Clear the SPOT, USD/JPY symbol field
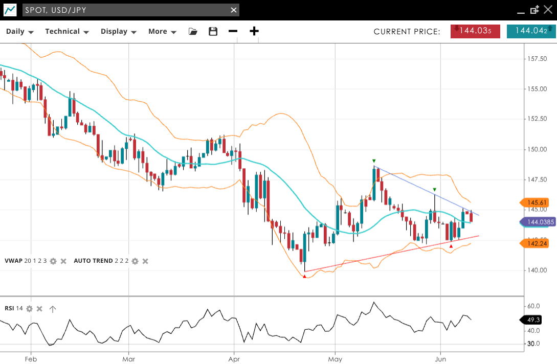557x364 pixels. point(234,10)
